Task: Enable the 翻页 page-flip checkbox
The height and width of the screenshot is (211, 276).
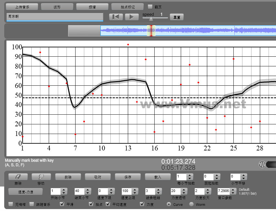Action: point(150,6)
